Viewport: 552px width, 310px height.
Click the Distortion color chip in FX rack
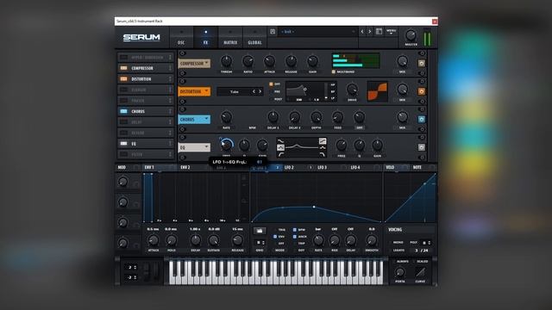click(123, 78)
